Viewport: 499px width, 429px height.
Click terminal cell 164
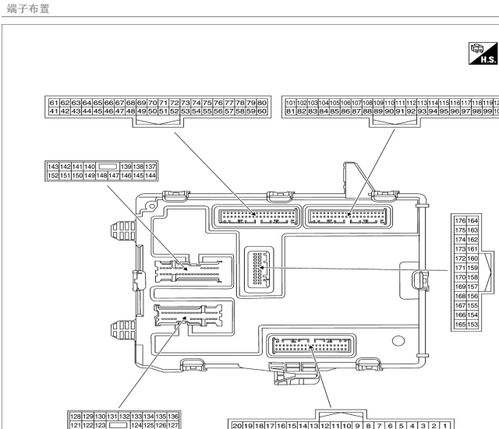tap(472, 220)
